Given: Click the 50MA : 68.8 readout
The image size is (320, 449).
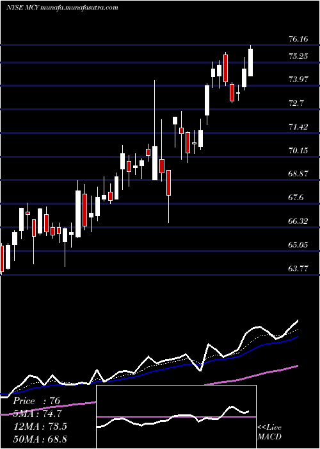Looking at the screenshot, I should click(40, 439).
